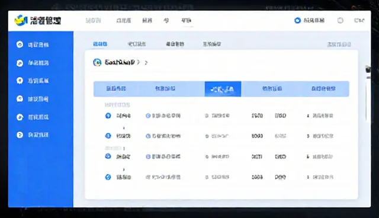Click the last-column link in the fourth table row

[323, 177]
